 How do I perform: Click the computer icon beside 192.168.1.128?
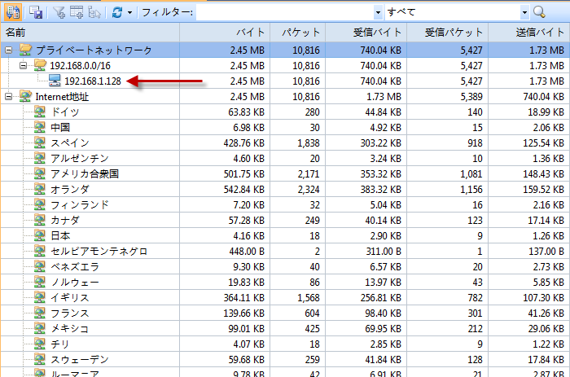pos(55,81)
